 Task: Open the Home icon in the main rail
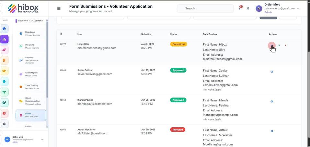pos(4,28)
